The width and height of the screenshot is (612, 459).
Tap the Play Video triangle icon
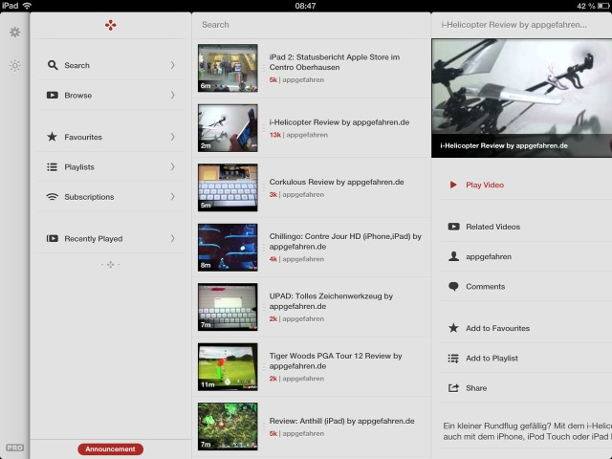coord(453,185)
